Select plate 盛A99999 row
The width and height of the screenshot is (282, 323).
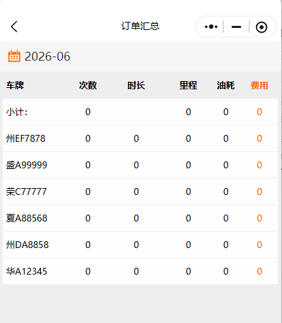point(140,165)
